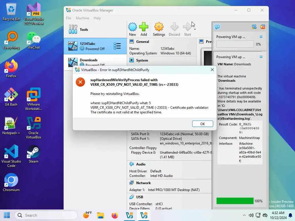Expand the Start button dropdown arrow

click(x=195, y=29)
